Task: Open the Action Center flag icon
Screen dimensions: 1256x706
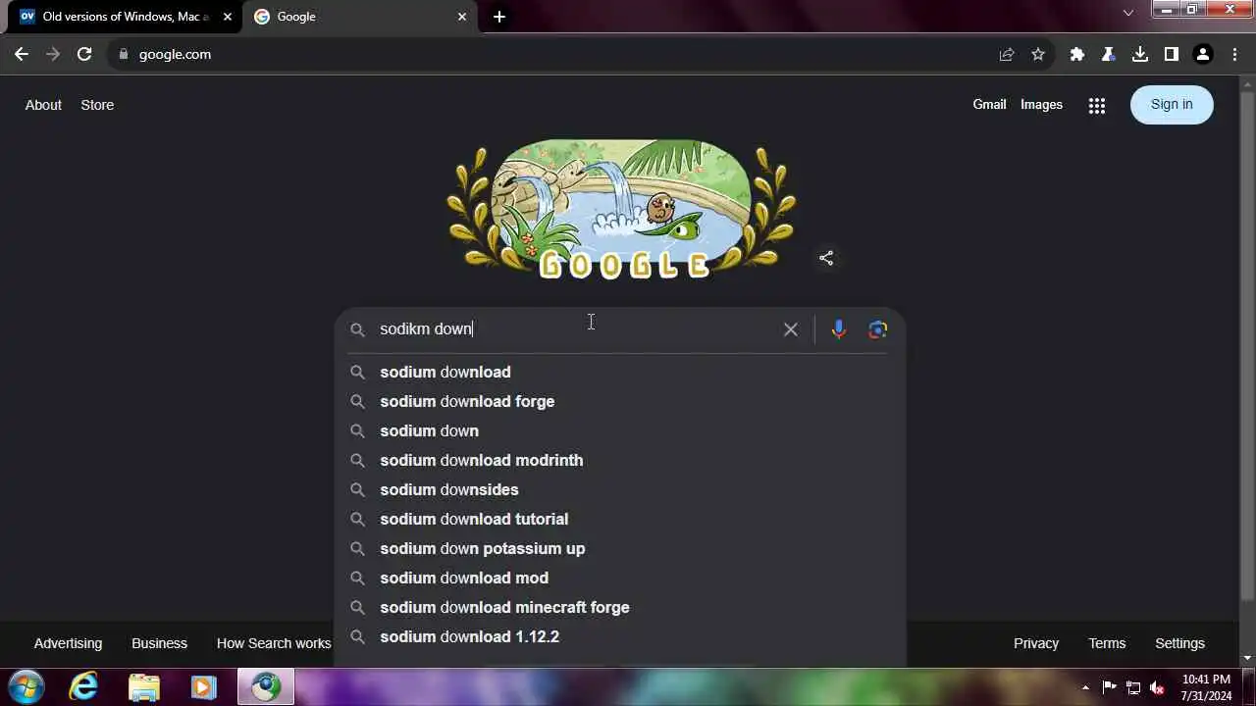Action: [1110, 687]
